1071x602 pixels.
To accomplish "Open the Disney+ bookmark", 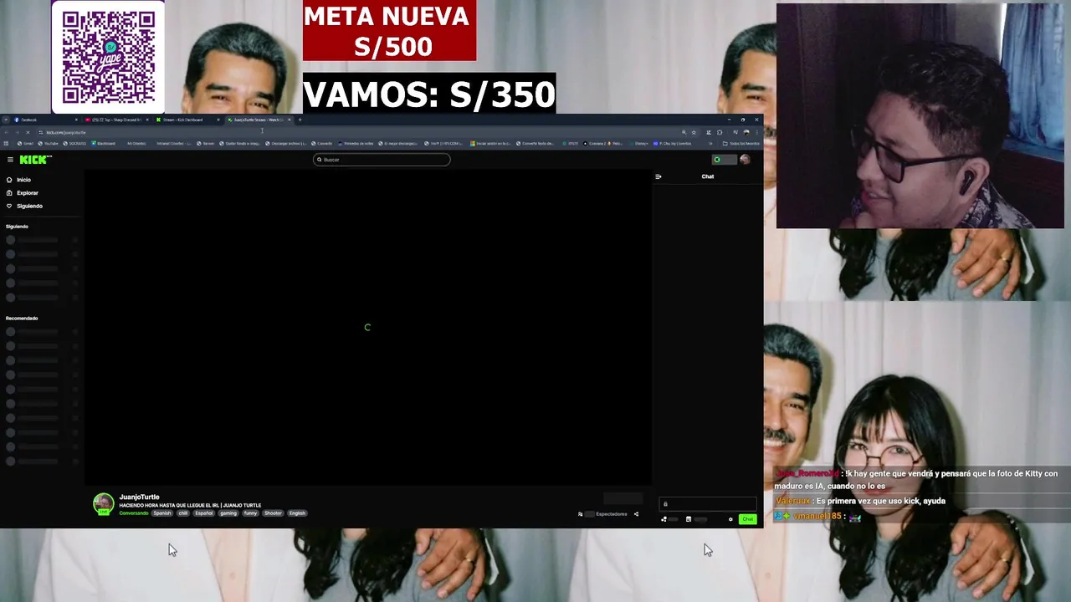I will tap(638, 143).
